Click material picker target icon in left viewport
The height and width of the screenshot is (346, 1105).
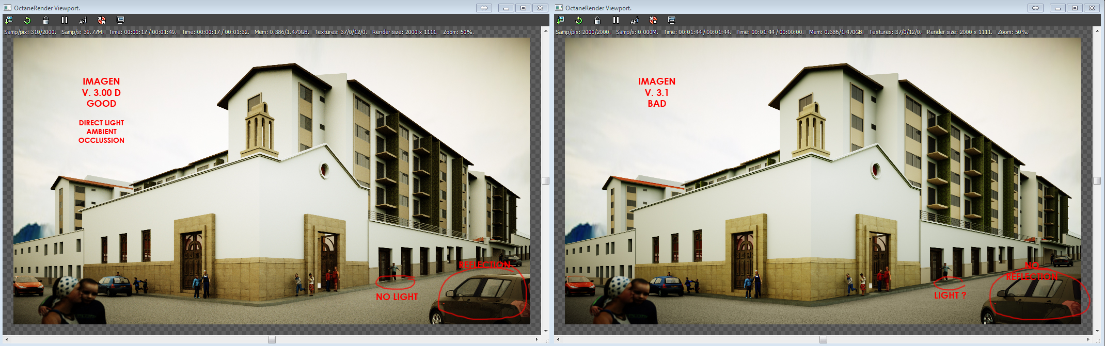[102, 20]
